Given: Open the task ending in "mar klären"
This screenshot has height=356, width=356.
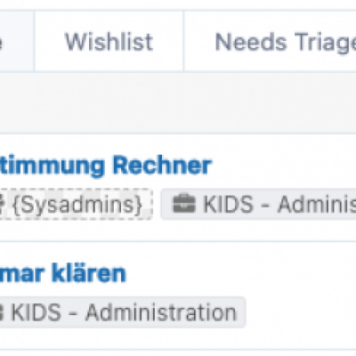Looking at the screenshot, I should point(62,273).
